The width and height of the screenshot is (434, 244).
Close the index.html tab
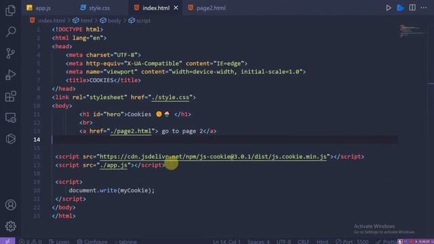176,8
